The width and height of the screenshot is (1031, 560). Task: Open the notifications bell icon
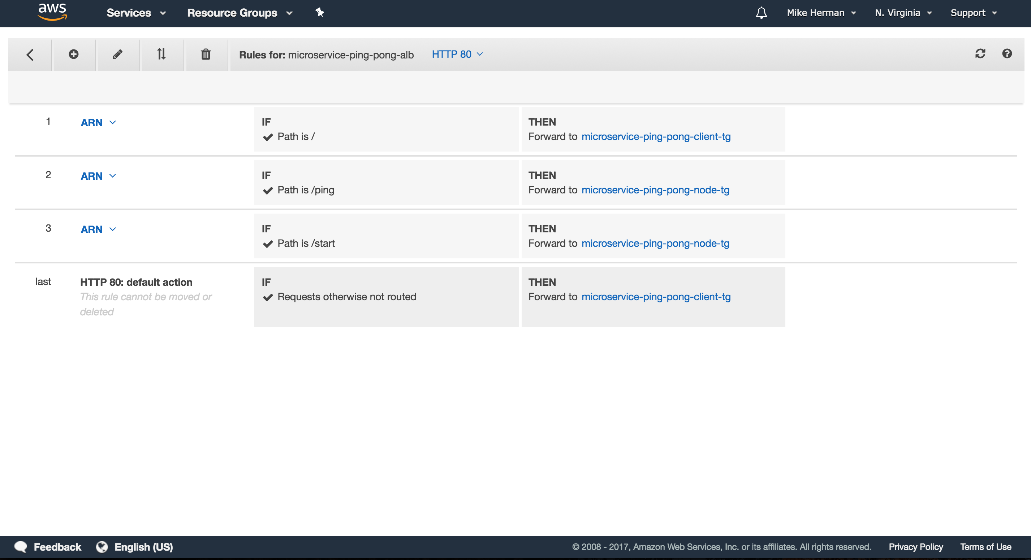click(x=761, y=13)
